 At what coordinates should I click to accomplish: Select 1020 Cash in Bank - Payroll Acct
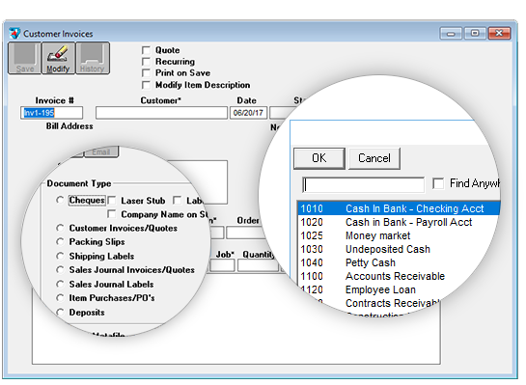pyautogui.click(x=399, y=222)
